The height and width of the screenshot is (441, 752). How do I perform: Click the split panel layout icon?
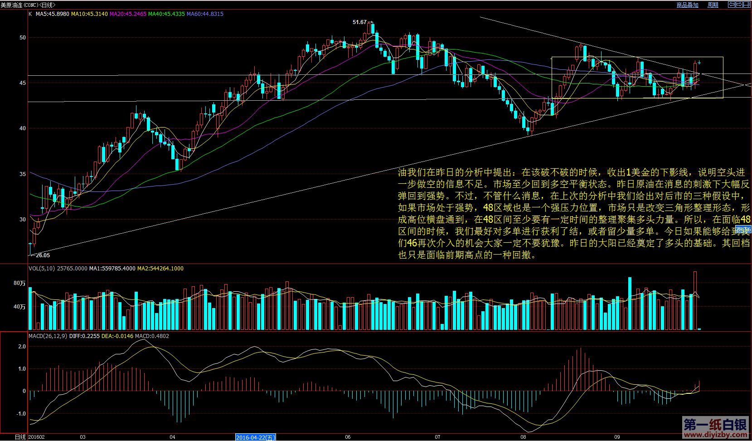(747, 5)
